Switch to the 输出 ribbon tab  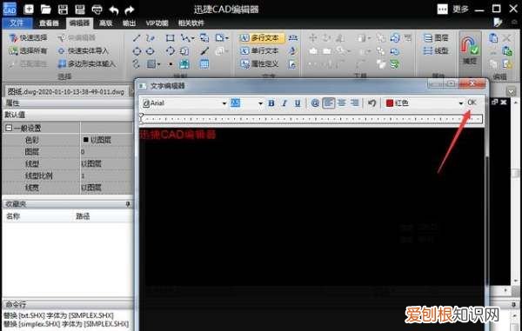point(129,23)
